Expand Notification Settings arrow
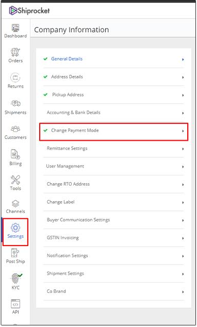The width and height of the screenshot is (197, 327). pos(183,256)
